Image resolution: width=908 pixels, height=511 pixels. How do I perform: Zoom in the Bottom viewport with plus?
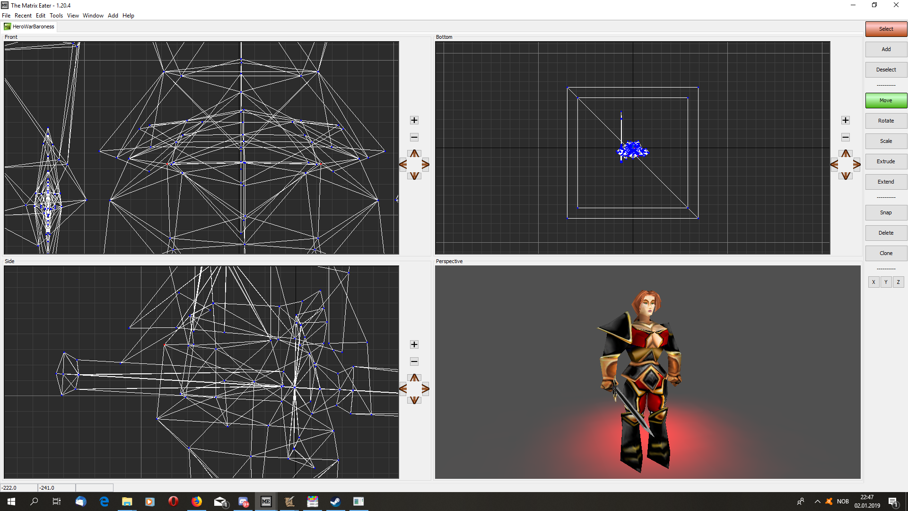coord(846,120)
